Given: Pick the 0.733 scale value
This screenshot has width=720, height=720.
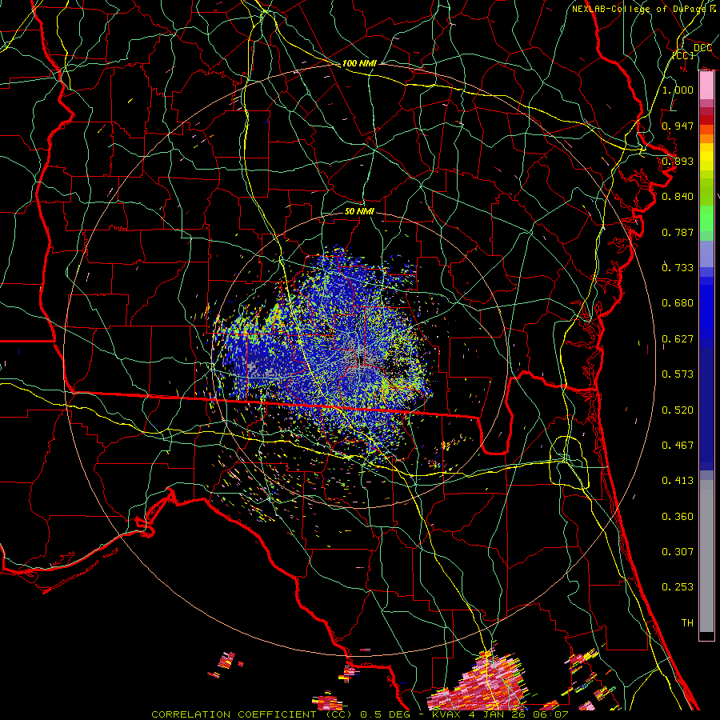Looking at the screenshot, I should pyautogui.click(x=678, y=268).
